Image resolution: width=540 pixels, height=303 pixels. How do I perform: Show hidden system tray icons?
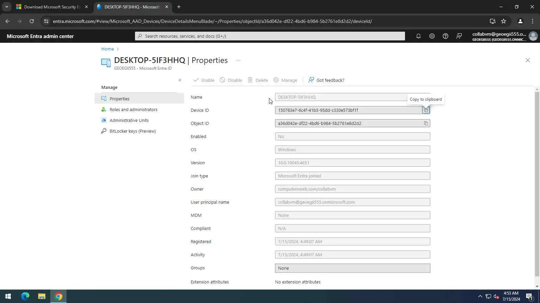(x=480, y=296)
